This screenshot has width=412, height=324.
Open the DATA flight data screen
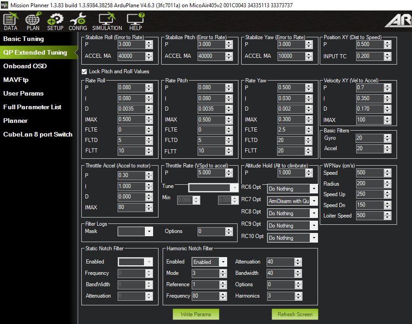pos(11,22)
